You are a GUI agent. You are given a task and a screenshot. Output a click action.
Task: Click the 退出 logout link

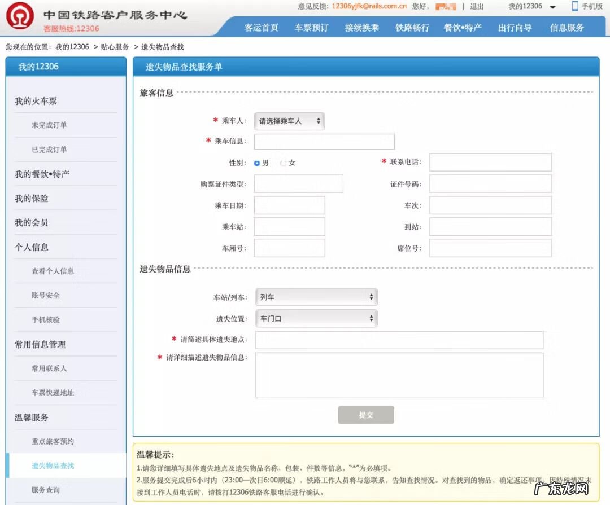[476, 7]
